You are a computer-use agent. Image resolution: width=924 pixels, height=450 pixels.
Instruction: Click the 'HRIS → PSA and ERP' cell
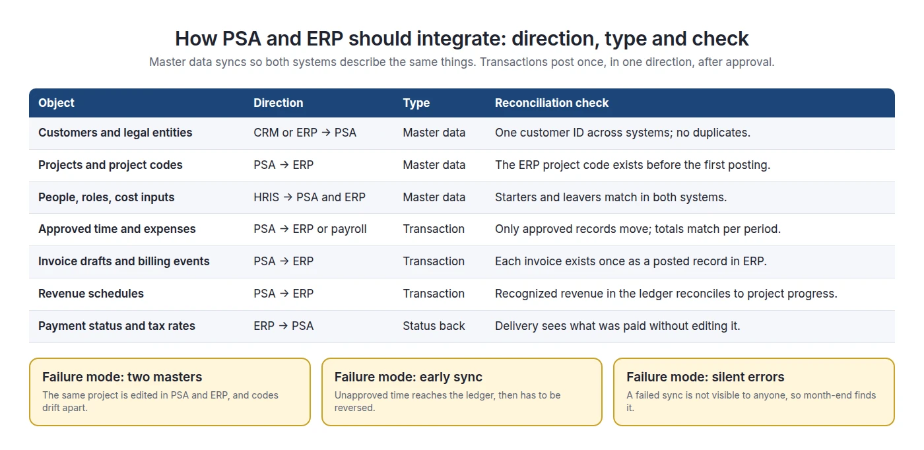coord(310,197)
